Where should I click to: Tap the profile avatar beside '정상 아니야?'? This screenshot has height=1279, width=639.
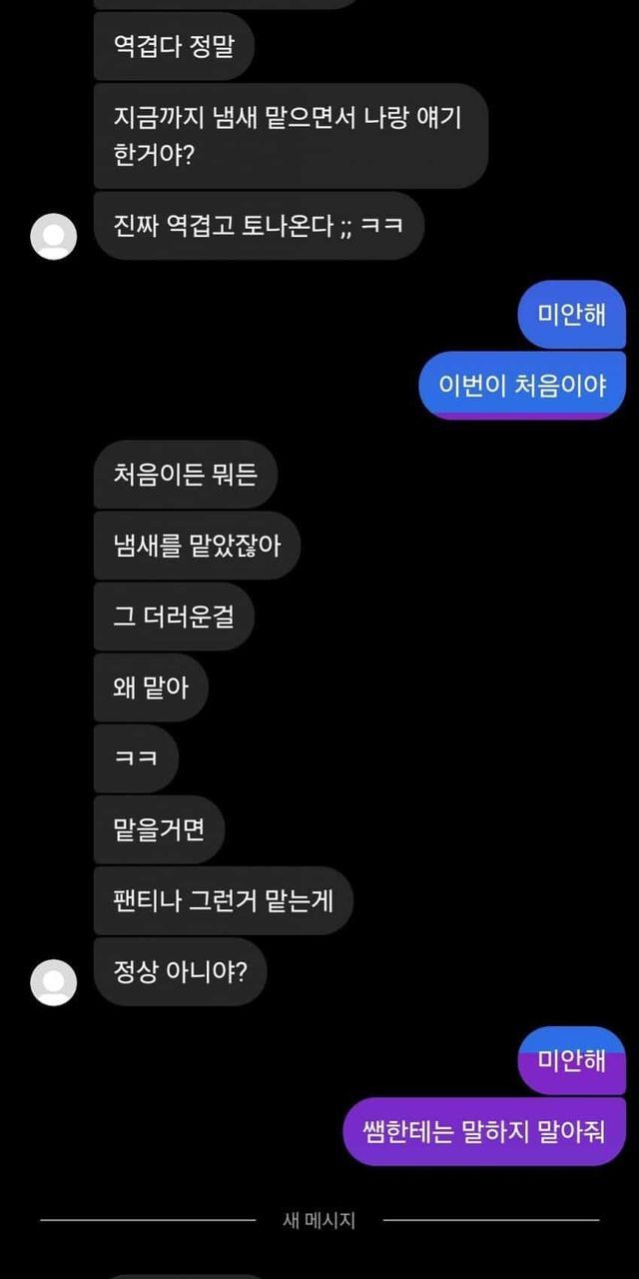53,982
